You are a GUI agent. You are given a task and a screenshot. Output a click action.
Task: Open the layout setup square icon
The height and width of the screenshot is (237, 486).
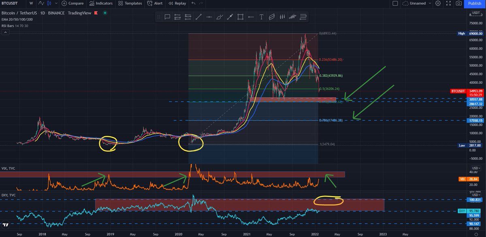(396, 3)
